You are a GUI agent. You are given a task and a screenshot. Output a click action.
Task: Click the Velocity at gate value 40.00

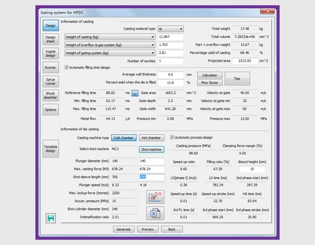245,93
